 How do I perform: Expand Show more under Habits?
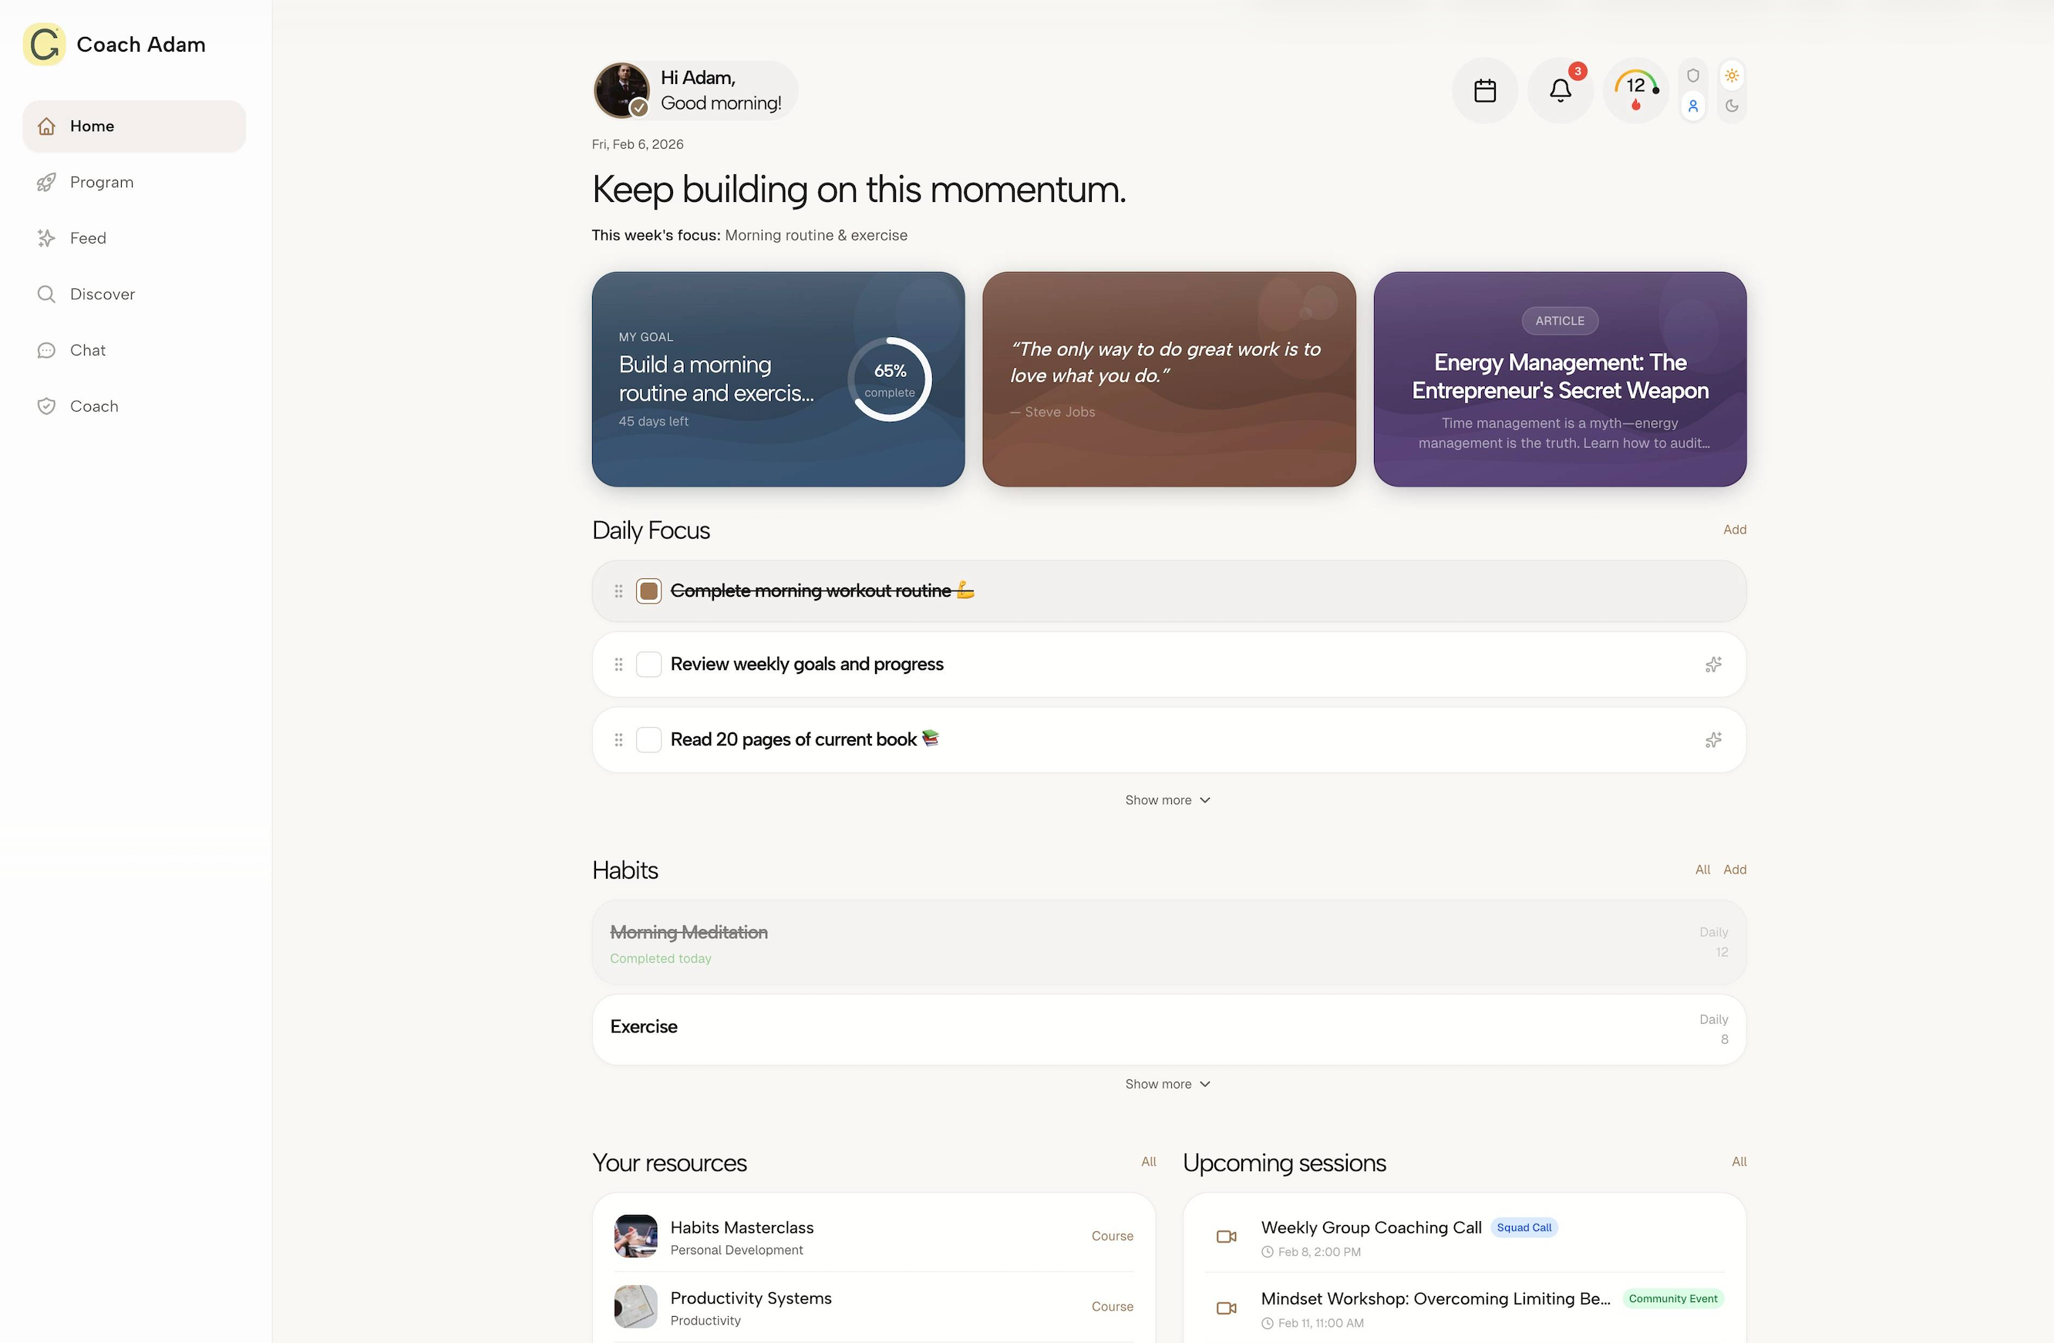pos(1167,1083)
